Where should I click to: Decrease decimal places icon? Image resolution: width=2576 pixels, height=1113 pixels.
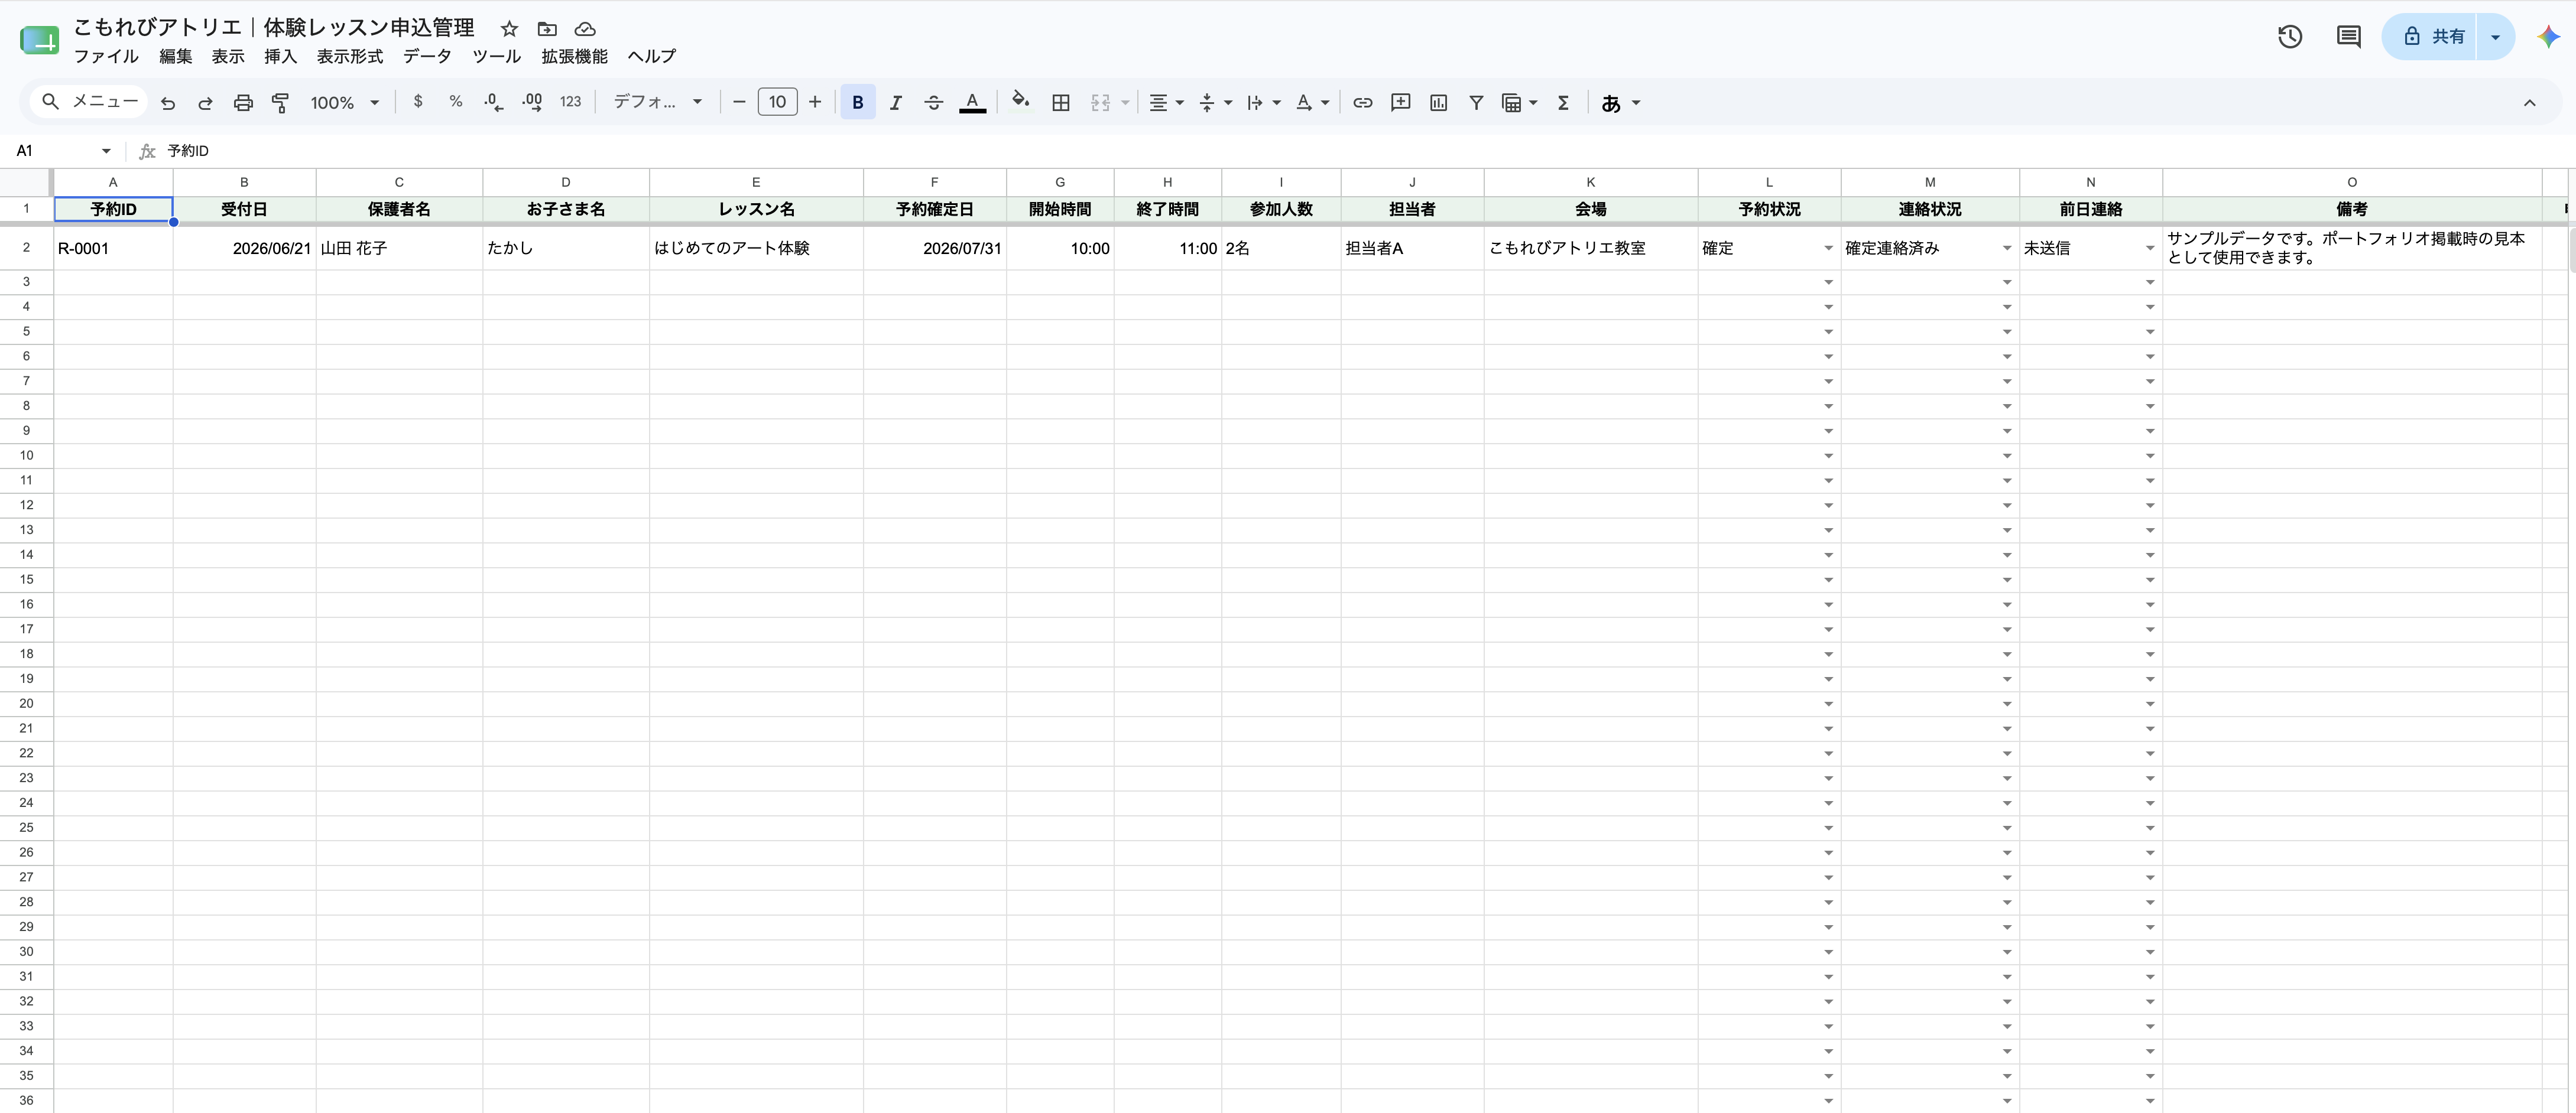(x=493, y=102)
